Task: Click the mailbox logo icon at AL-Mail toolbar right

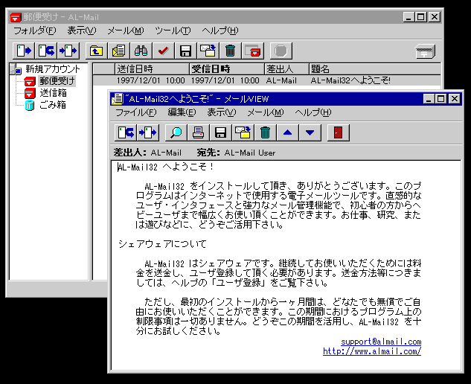Action: point(425,51)
